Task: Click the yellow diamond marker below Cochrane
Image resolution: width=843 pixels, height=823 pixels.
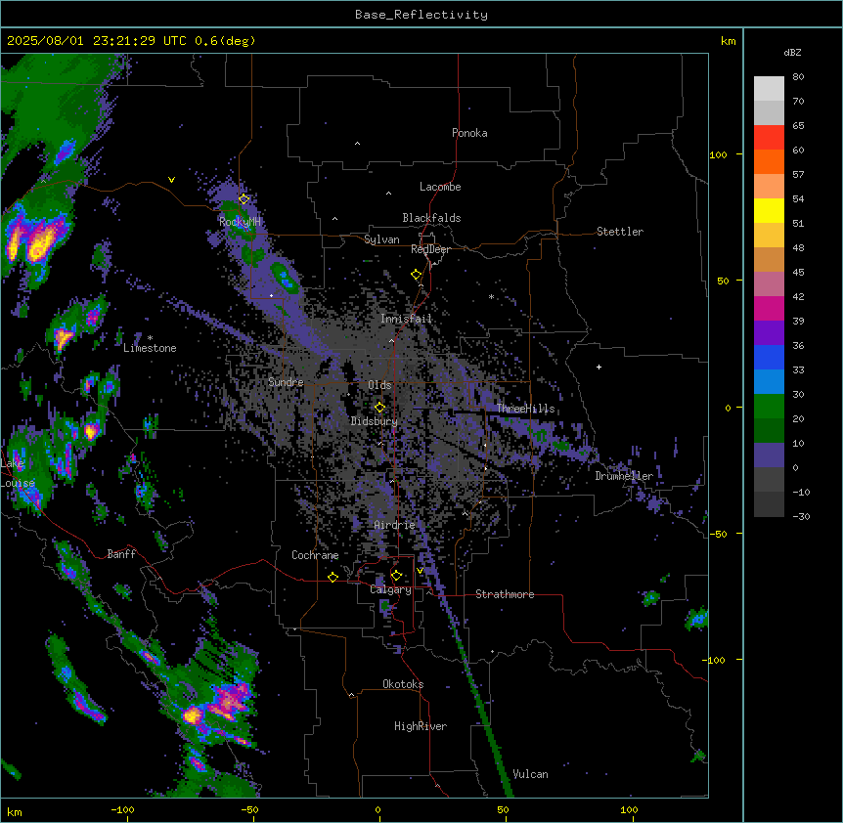Action: point(333,577)
